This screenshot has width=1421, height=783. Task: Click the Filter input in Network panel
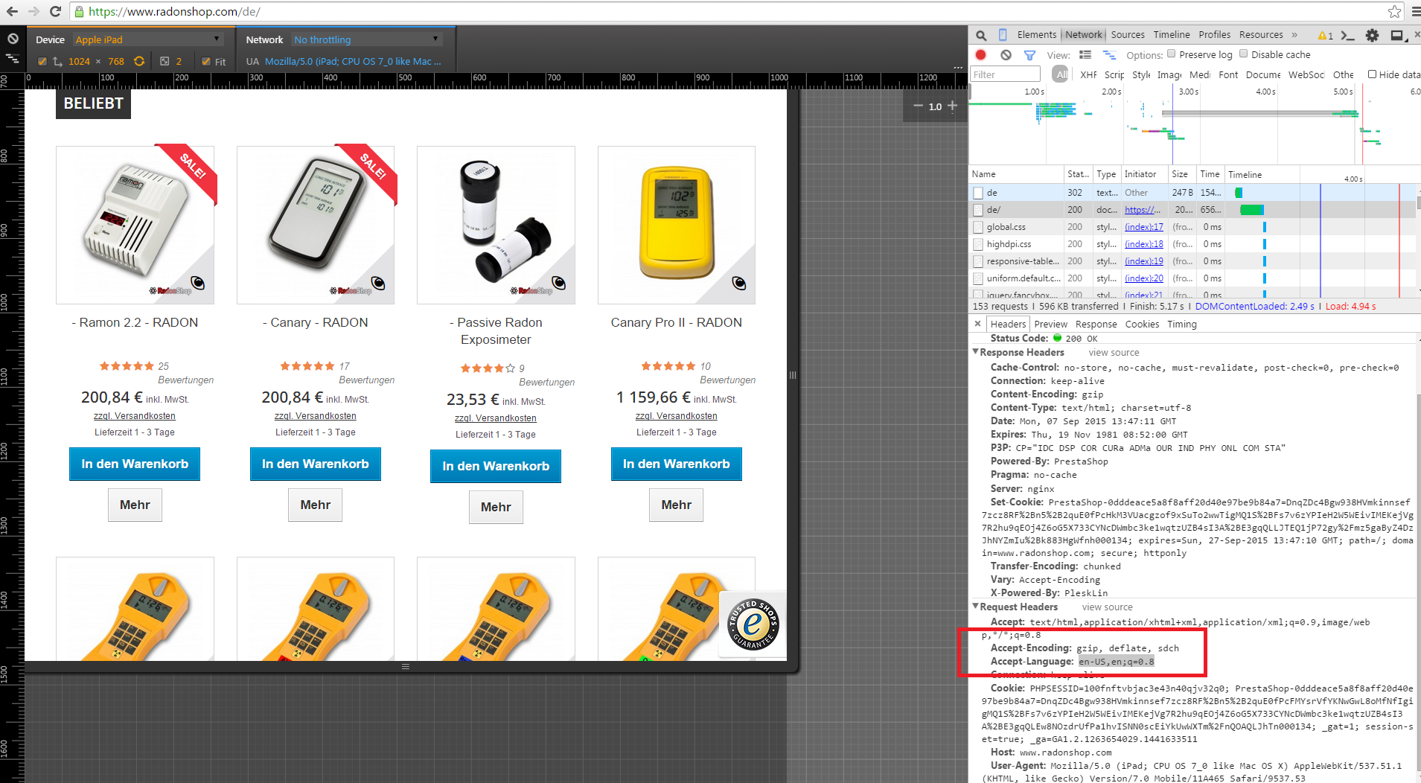click(1005, 74)
